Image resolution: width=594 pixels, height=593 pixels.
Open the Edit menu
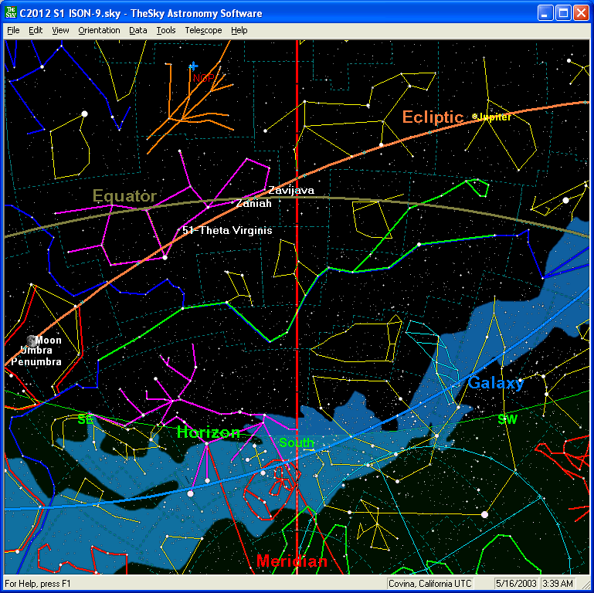pyautogui.click(x=36, y=30)
